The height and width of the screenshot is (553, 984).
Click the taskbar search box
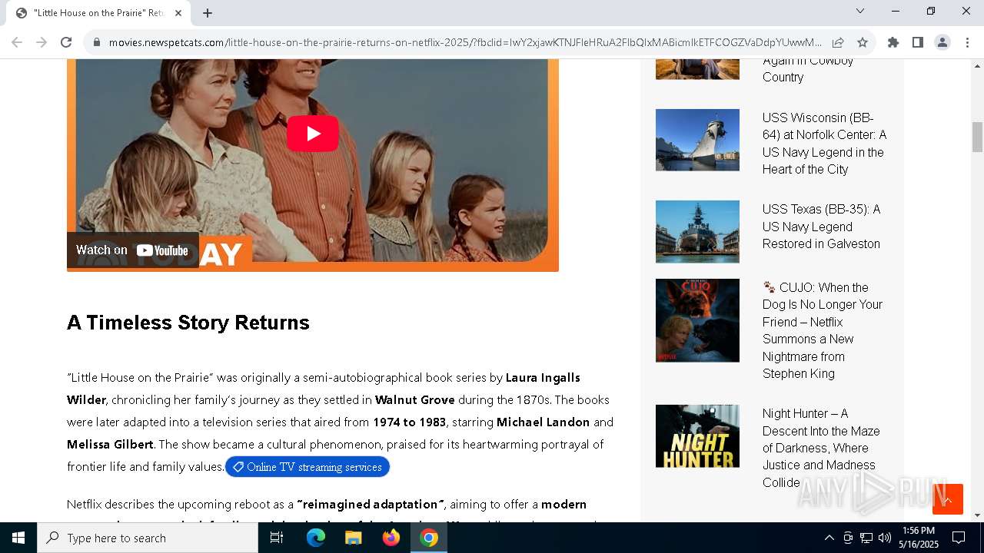point(148,538)
